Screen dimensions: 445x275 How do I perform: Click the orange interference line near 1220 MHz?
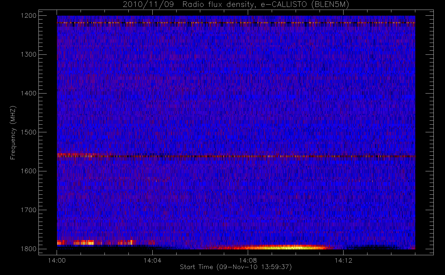tap(236, 23)
